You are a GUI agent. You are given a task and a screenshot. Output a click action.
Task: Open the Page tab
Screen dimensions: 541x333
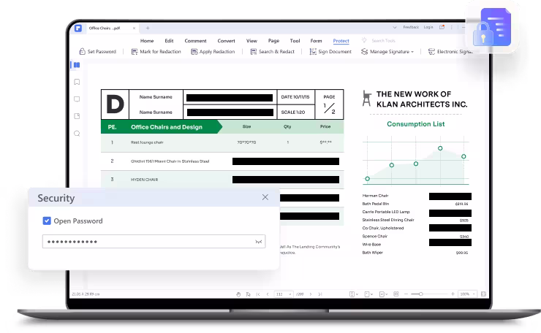273,41
